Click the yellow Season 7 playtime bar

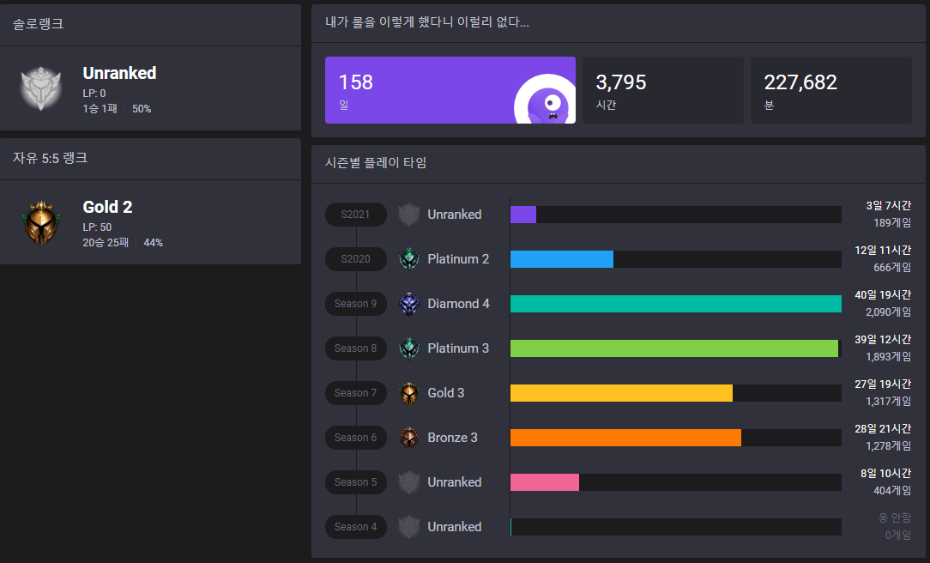click(622, 393)
